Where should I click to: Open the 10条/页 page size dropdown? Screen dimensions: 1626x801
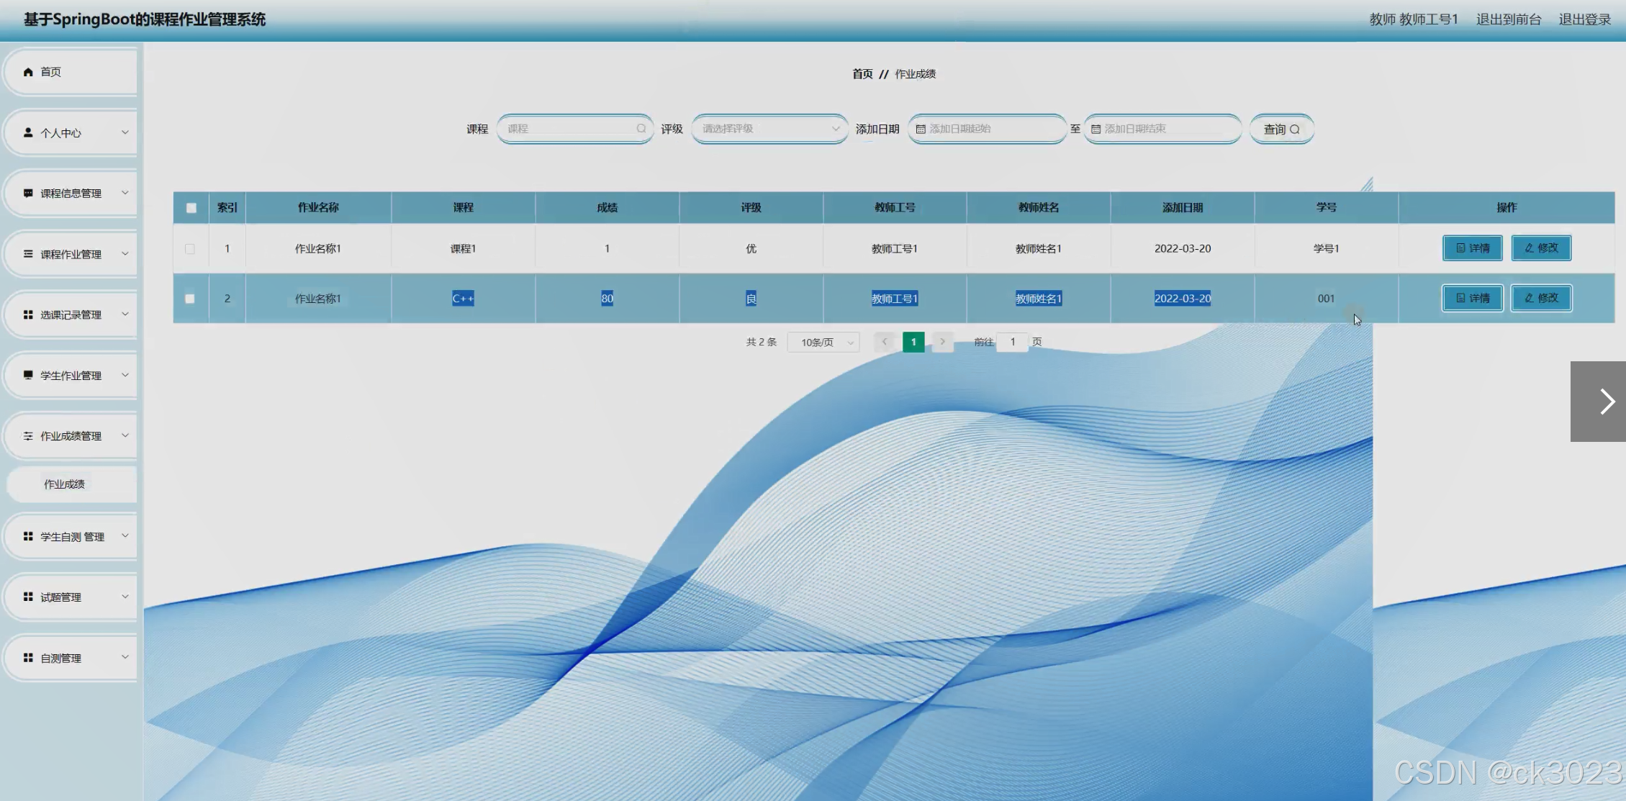(x=823, y=343)
